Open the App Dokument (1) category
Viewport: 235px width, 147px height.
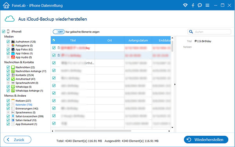pyautogui.click(x=26, y=124)
